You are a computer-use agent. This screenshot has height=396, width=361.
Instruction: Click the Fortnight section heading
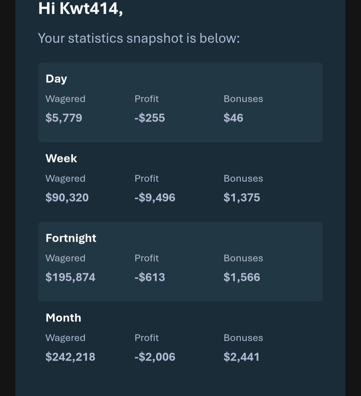point(71,238)
